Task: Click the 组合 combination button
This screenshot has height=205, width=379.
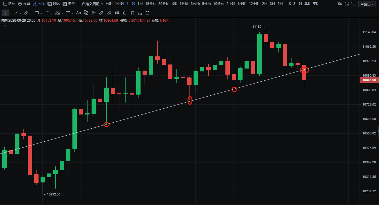Action: tap(69, 4)
